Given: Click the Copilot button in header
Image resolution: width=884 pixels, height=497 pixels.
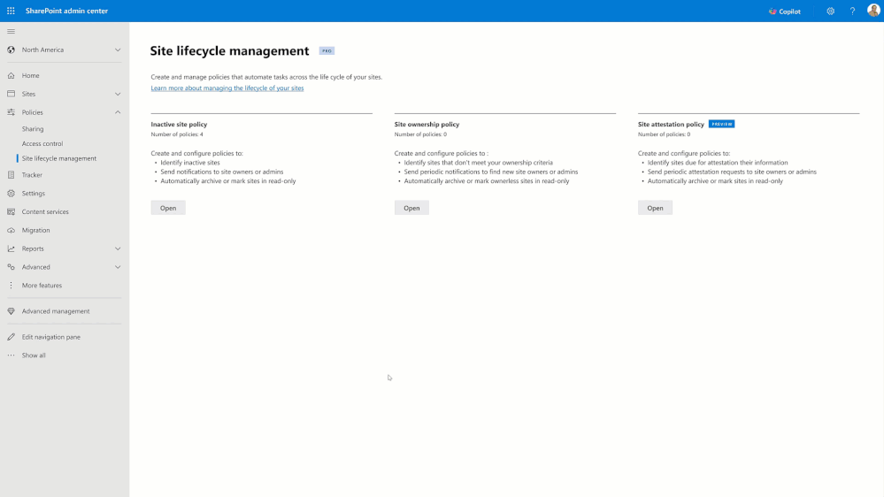Looking at the screenshot, I should [785, 11].
